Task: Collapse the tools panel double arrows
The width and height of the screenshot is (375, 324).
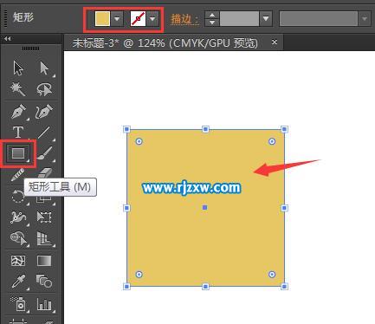Action: tap(8, 38)
